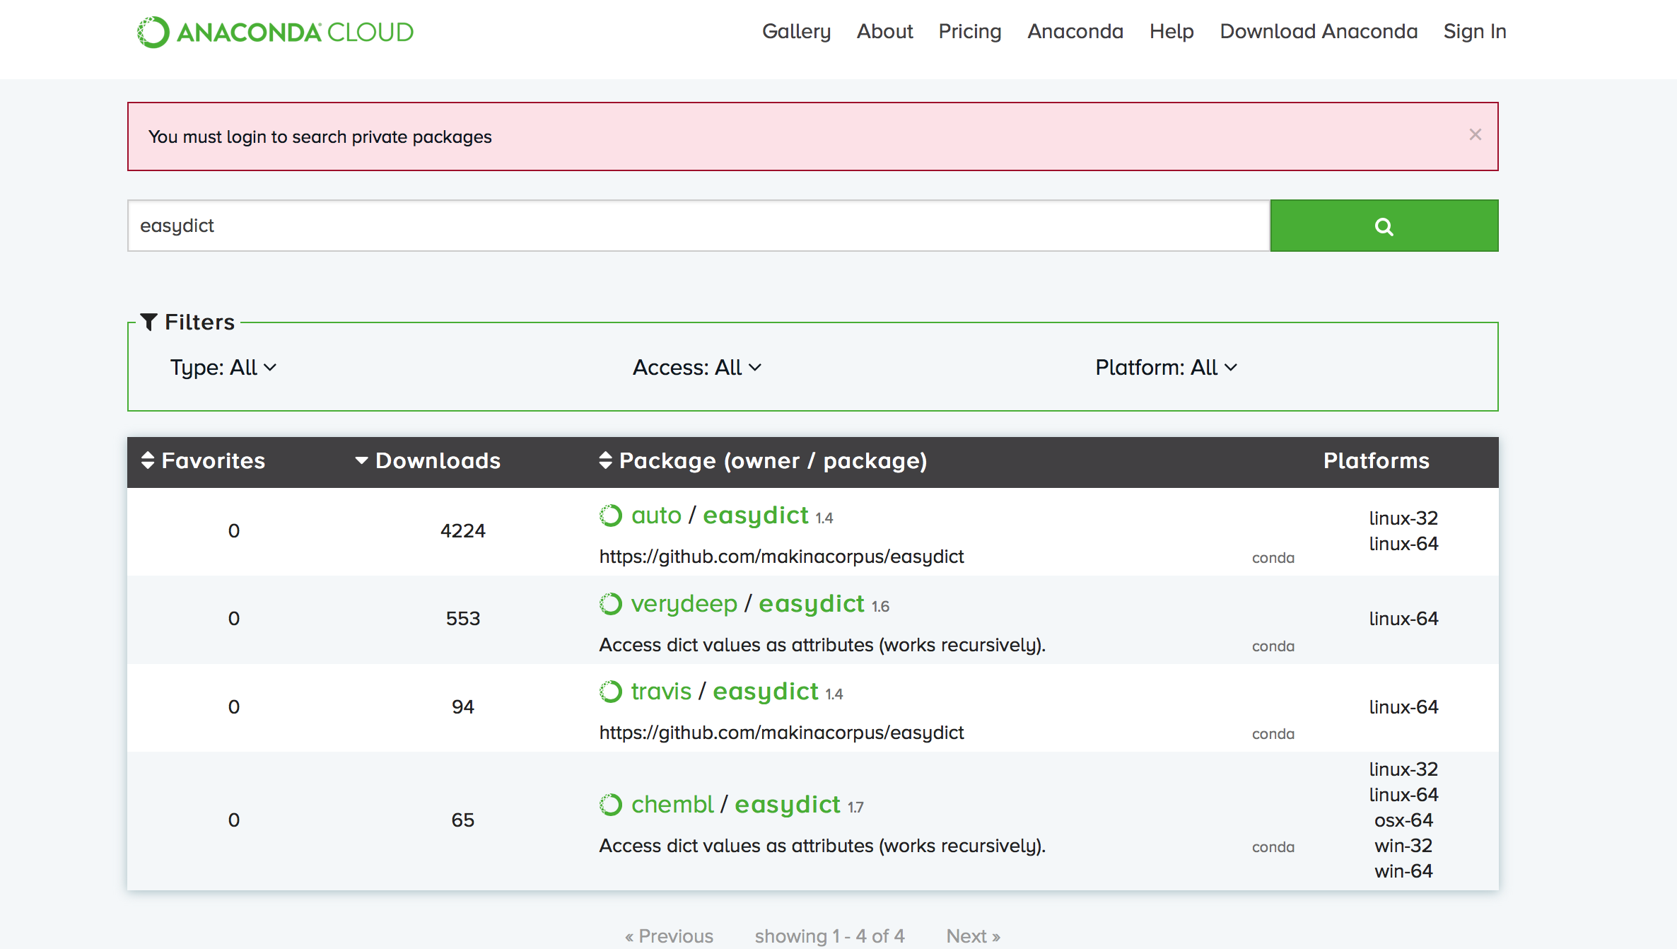This screenshot has width=1677, height=949.
Task: Click the conda icon next to chembl/easydict
Action: (x=1273, y=845)
